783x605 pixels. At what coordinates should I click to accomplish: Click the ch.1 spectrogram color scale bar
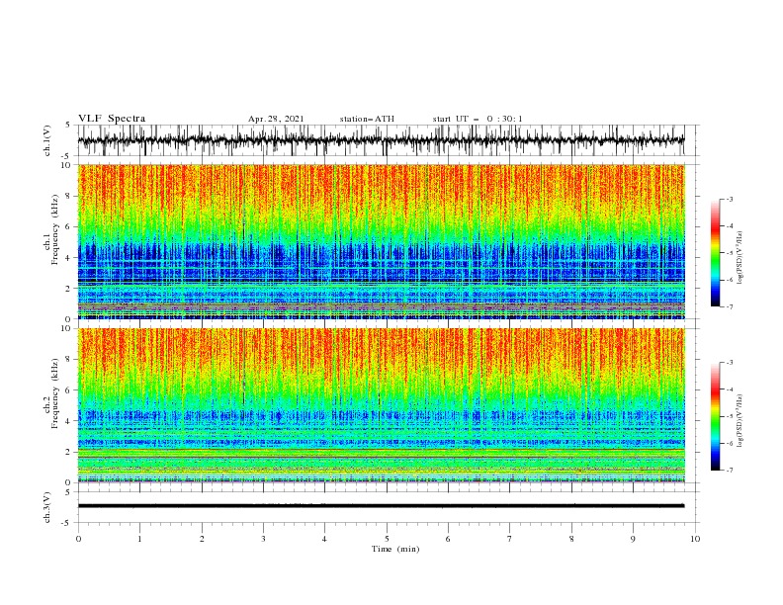click(715, 252)
